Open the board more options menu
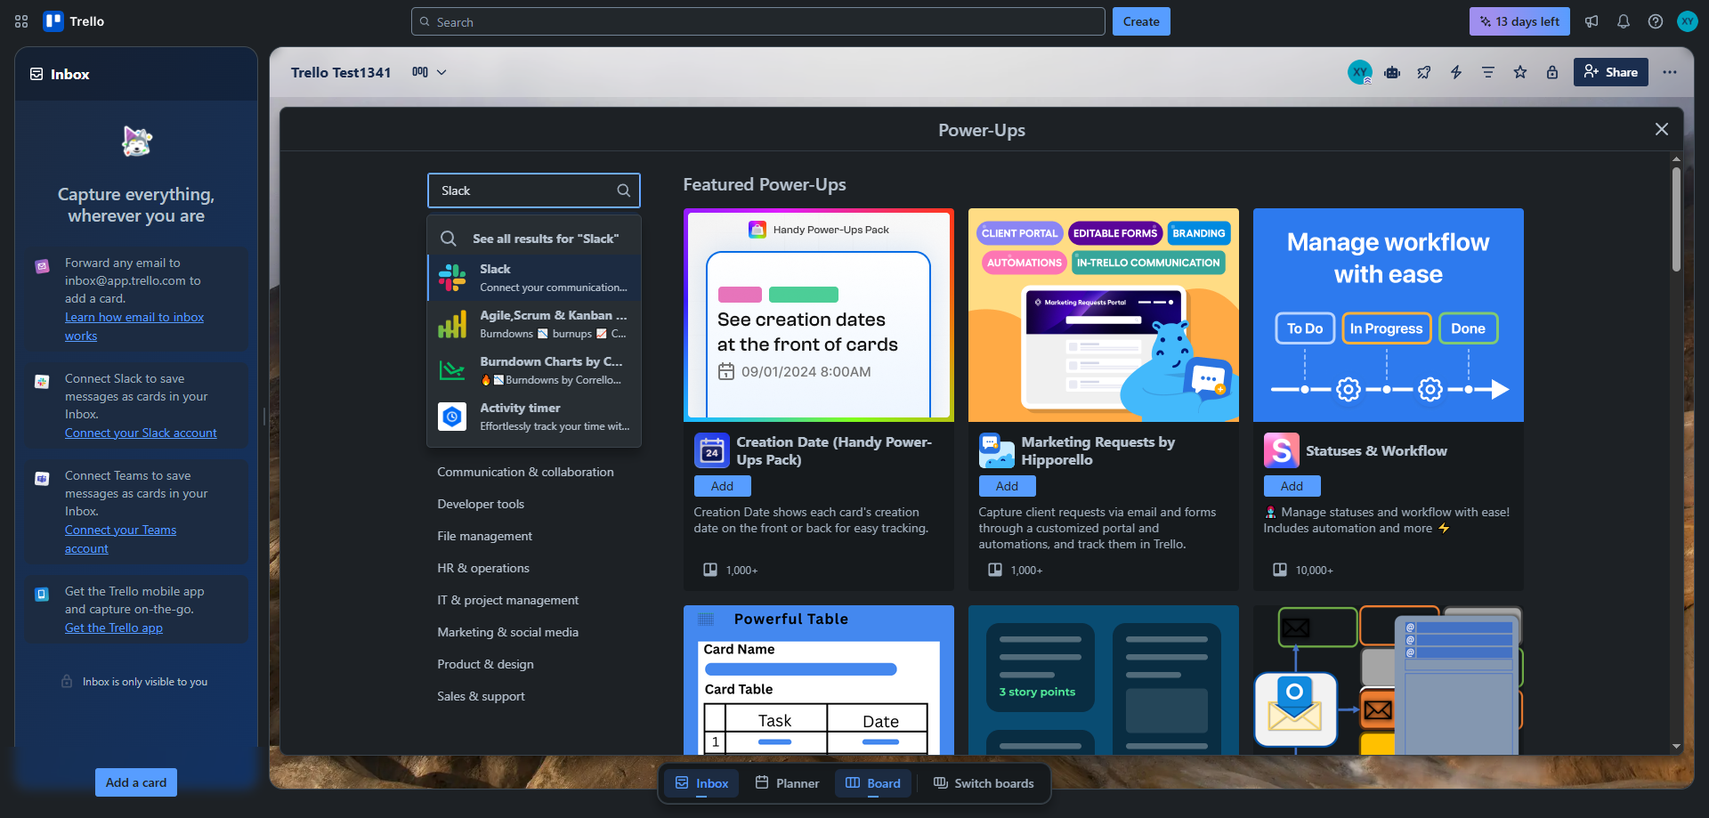The height and width of the screenshot is (818, 1709). point(1670,72)
